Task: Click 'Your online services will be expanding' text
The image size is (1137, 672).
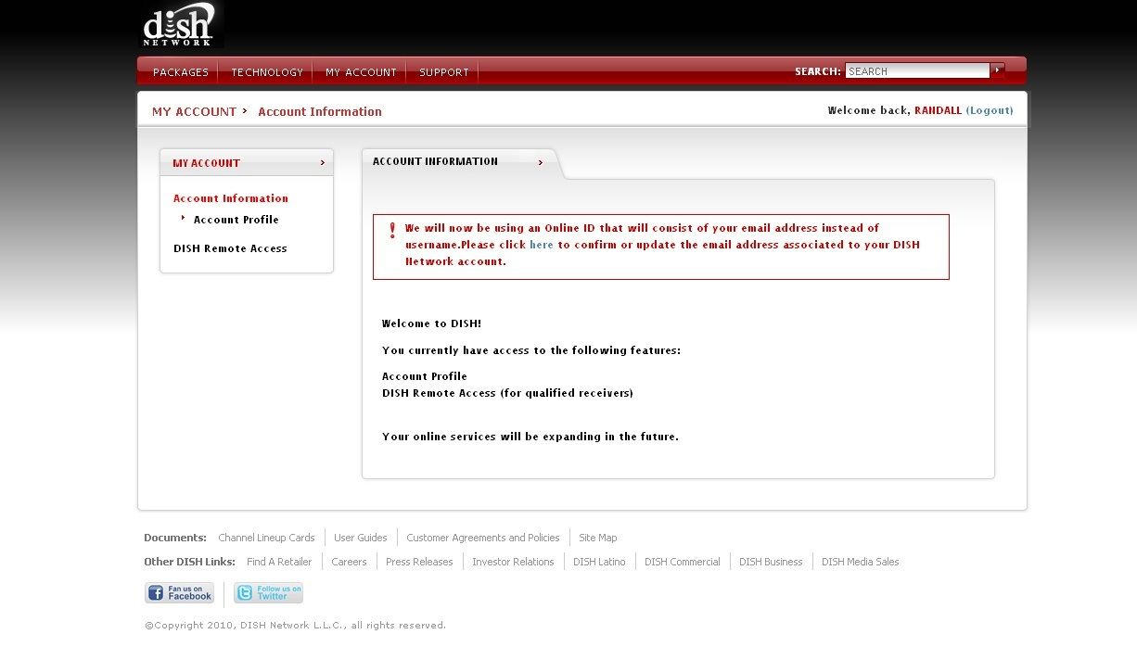Action: (x=530, y=437)
